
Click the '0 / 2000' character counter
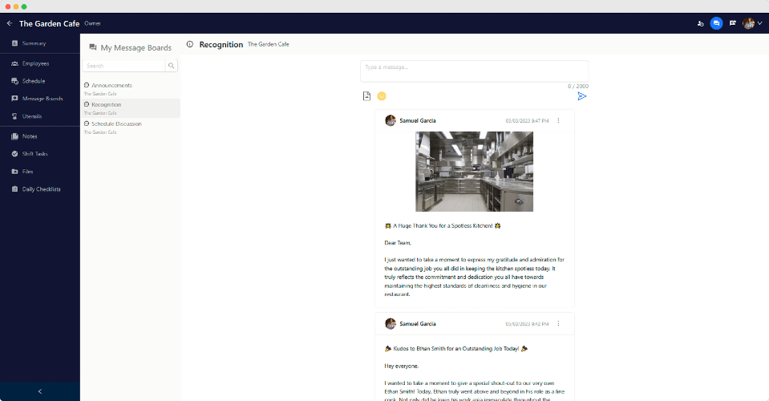[x=577, y=87]
